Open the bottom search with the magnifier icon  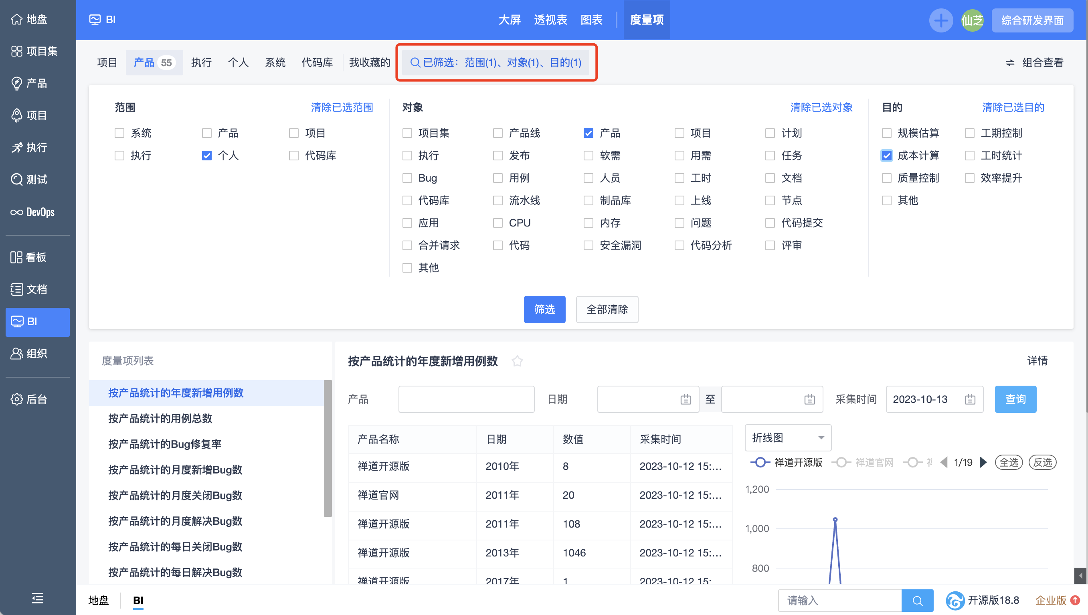916,600
